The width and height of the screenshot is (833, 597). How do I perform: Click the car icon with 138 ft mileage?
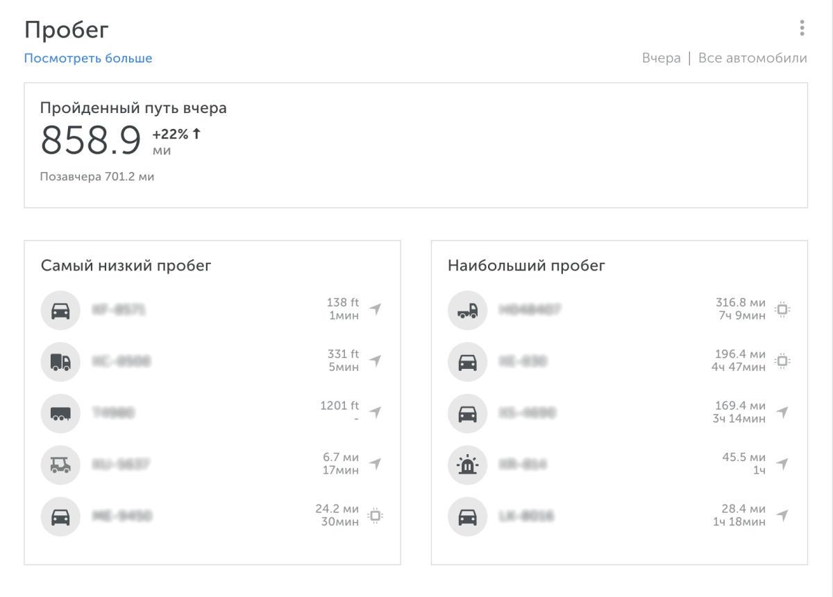tap(60, 310)
